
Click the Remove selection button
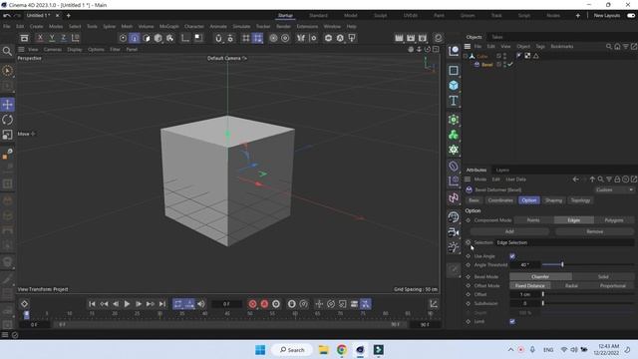(x=594, y=231)
